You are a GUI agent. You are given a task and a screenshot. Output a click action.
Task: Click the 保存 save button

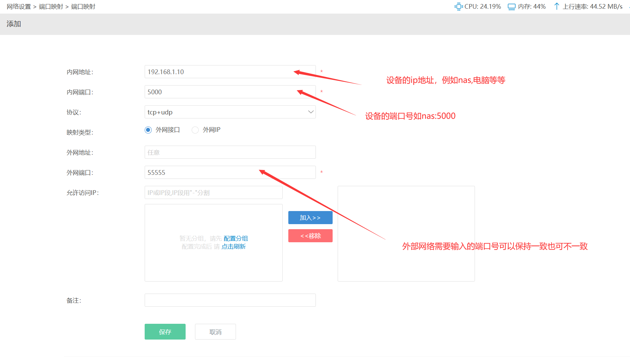165,331
